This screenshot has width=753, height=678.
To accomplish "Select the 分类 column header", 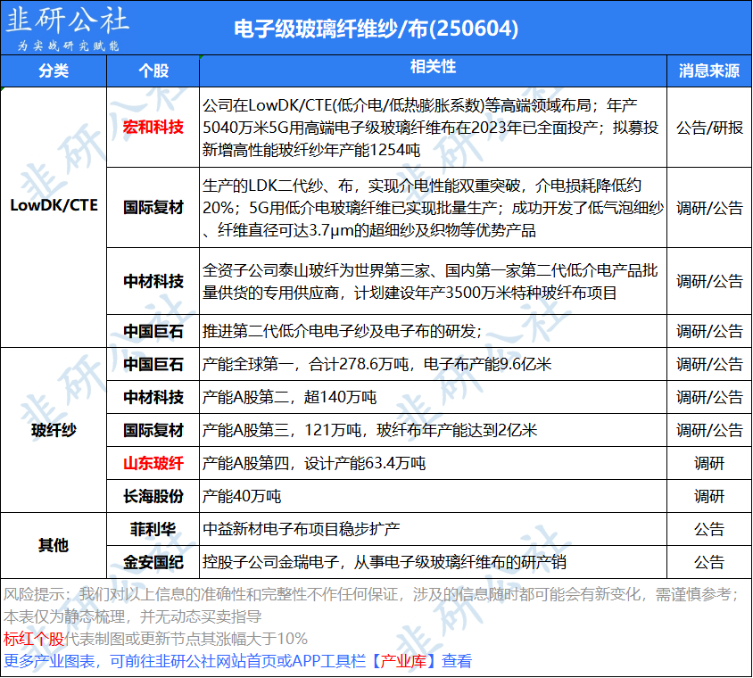I will click(x=54, y=71).
